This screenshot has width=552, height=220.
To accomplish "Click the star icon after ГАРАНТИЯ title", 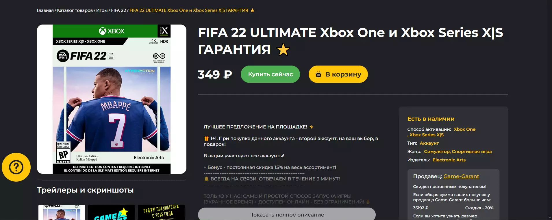I will (283, 49).
